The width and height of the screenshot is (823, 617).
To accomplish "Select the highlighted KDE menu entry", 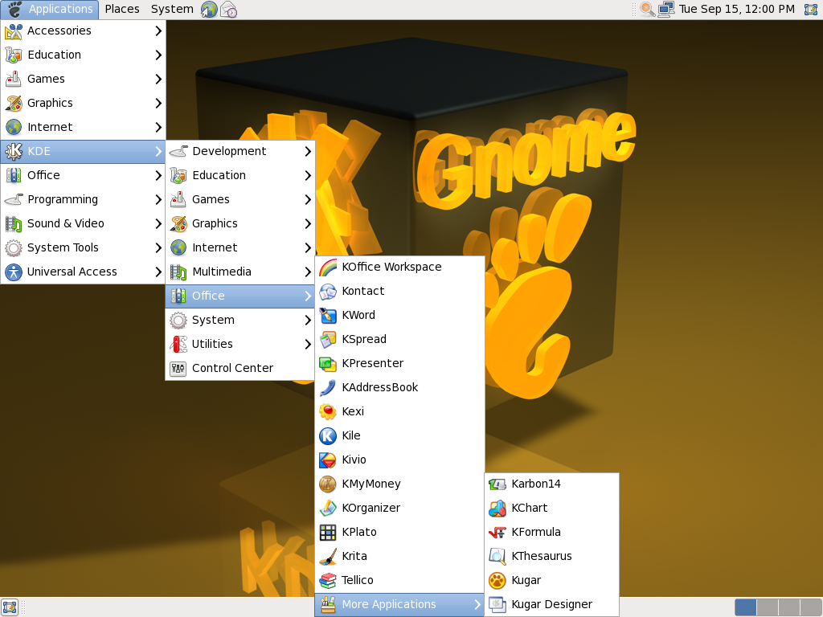I will 83,151.
